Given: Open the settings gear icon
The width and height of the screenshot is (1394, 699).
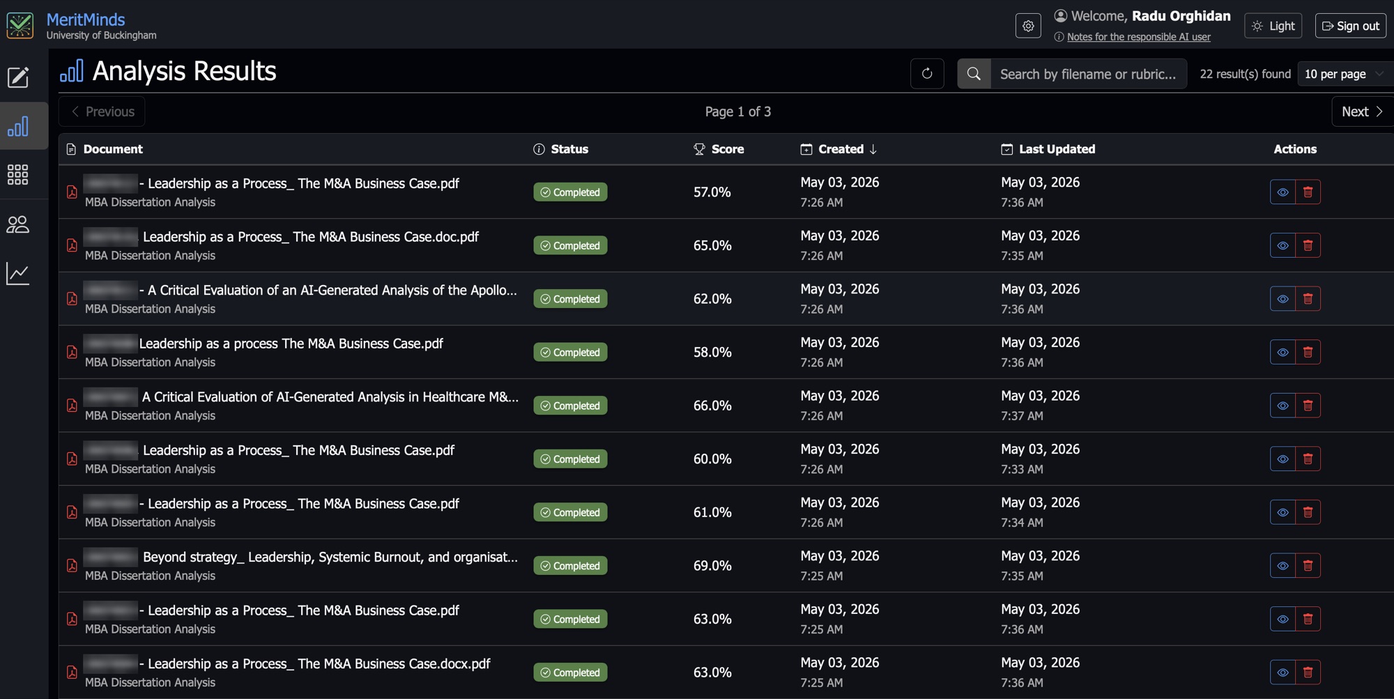Looking at the screenshot, I should (x=1028, y=26).
